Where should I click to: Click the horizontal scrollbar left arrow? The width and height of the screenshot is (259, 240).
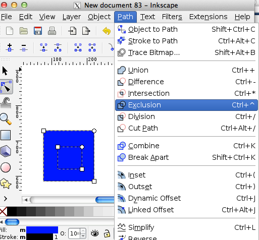pyautogui.click(x=26, y=200)
